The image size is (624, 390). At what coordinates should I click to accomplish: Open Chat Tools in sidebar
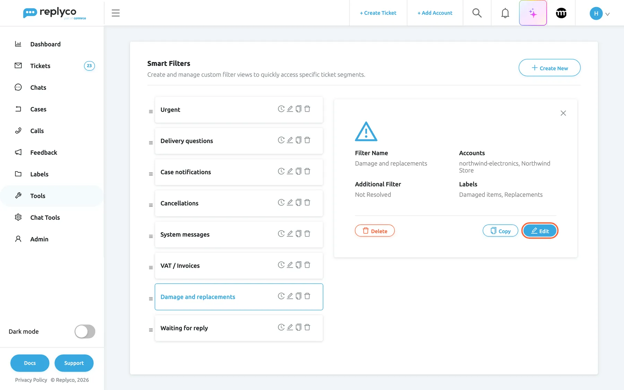(x=45, y=218)
